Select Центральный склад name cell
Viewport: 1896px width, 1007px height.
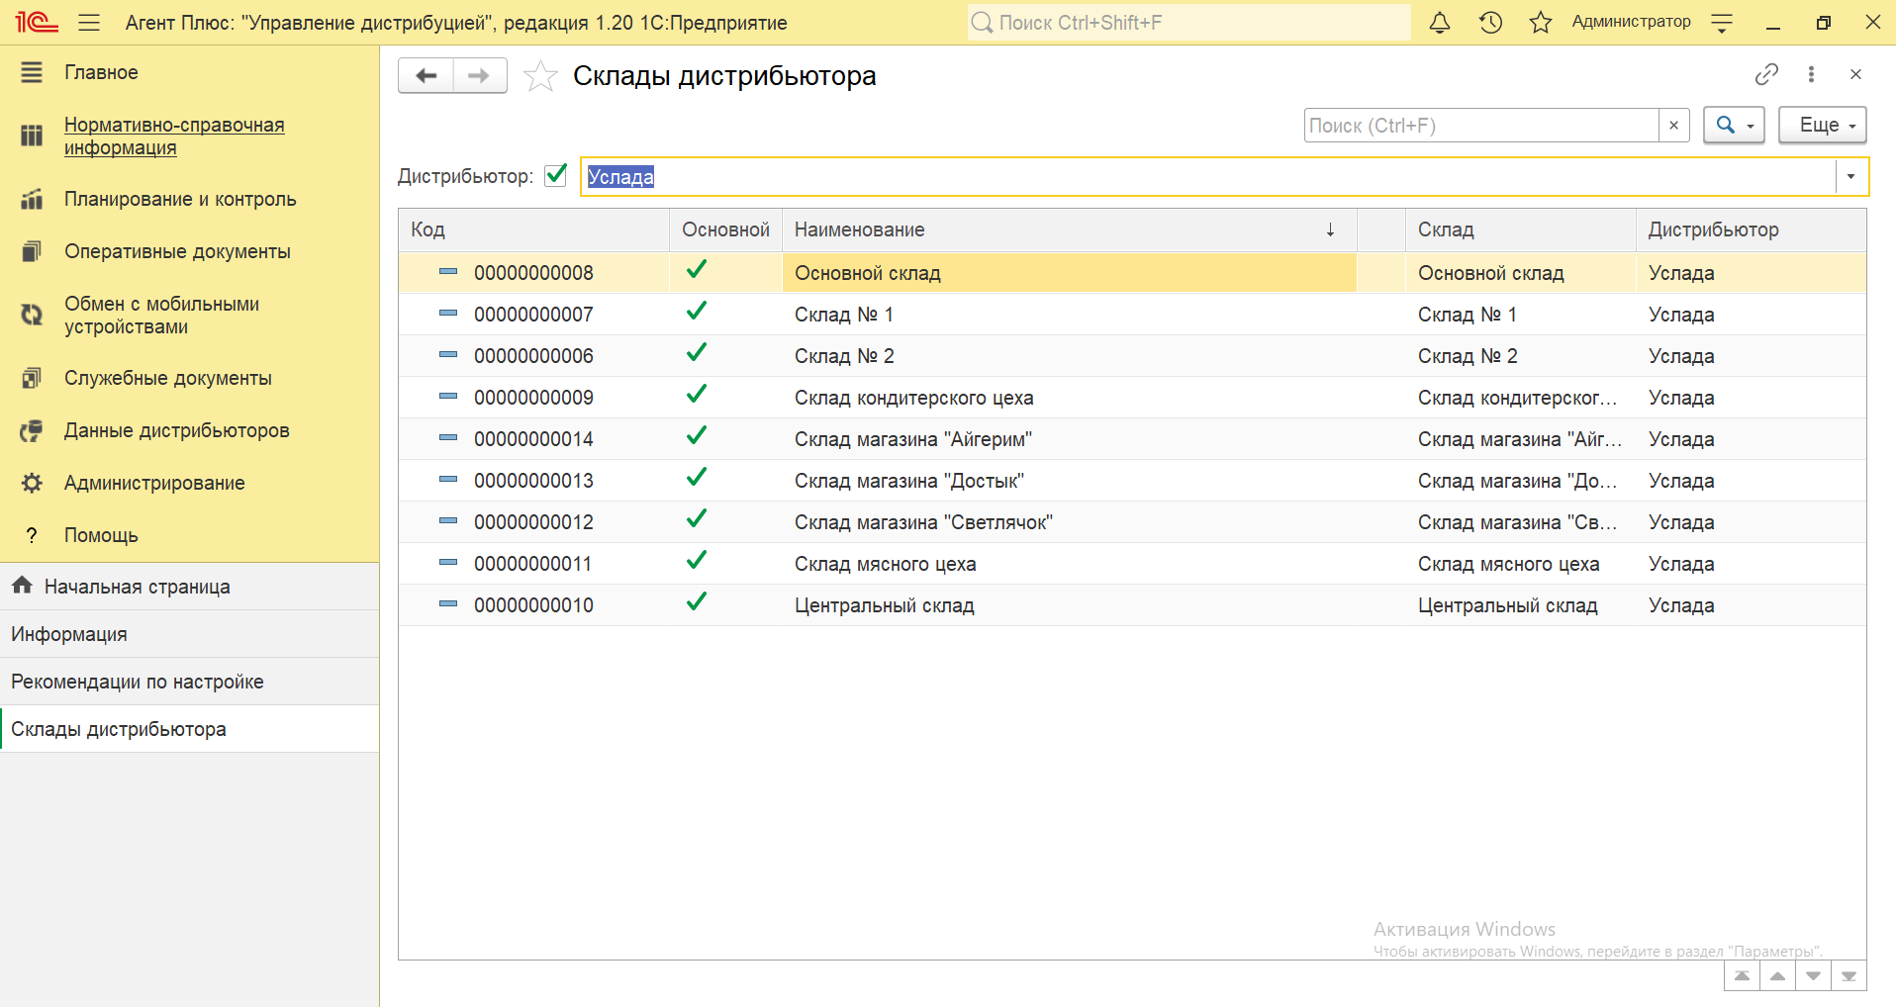point(1069,605)
